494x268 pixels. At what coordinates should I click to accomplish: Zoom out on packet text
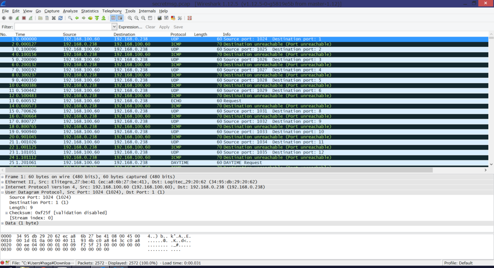(x=137, y=18)
